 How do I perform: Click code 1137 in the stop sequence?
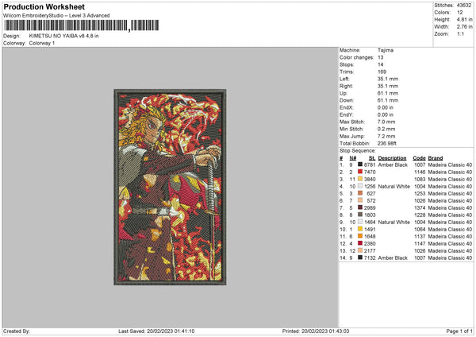pyautogui.click(x=420, y=236)
